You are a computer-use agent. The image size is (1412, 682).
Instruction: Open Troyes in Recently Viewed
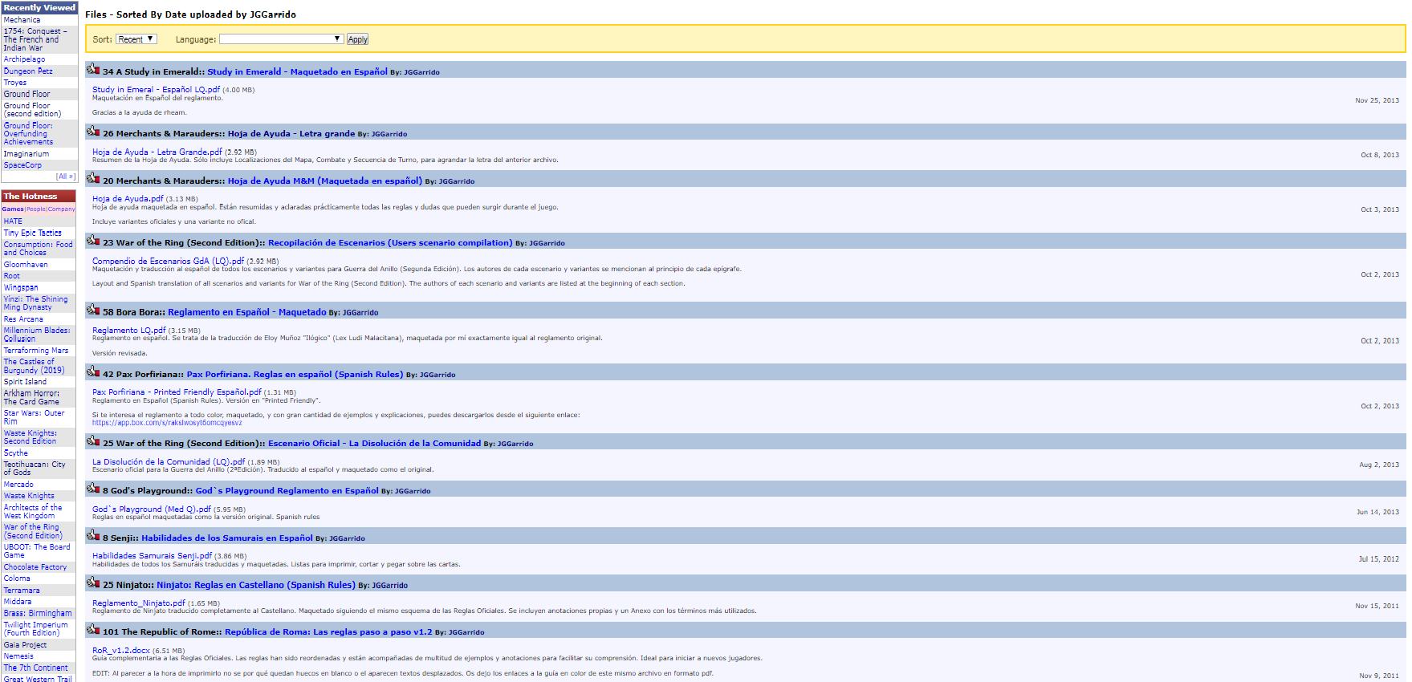(15, 83)
